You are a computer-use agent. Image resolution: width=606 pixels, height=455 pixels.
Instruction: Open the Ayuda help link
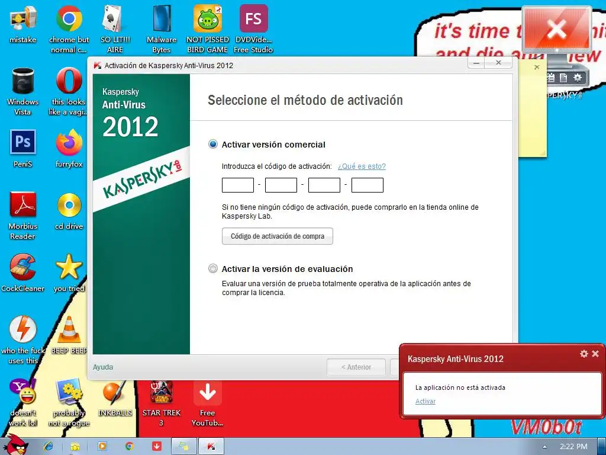[x=103, y=367]
